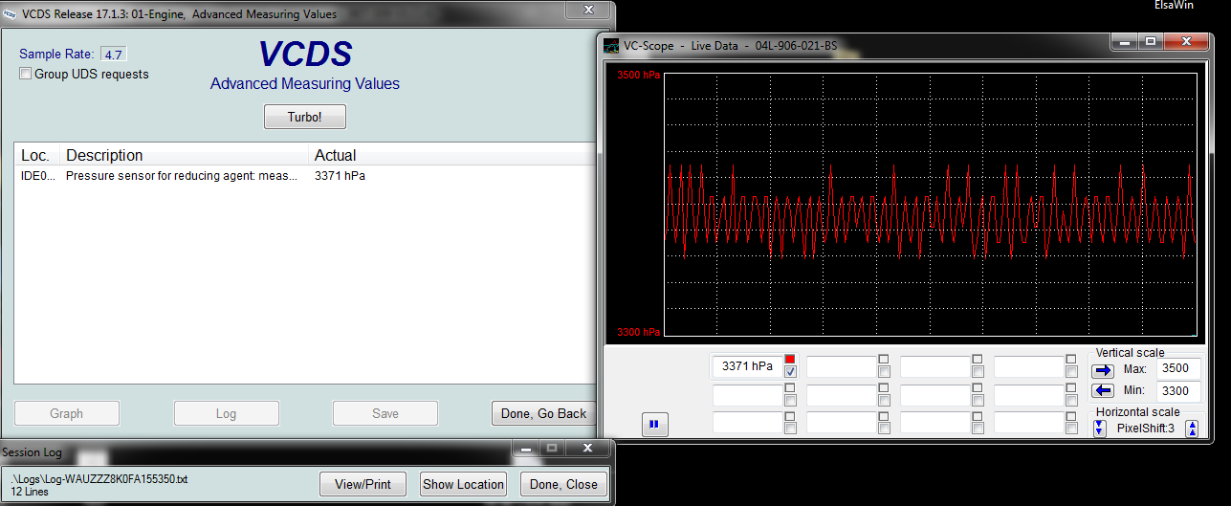Close the VCDS Advanced Measuring Values window
This screenshot has height=506, width=1231.
point(589,8)
